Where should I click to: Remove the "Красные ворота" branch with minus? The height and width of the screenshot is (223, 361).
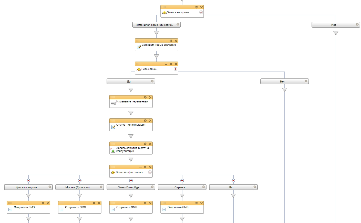(x=28, y=181)
